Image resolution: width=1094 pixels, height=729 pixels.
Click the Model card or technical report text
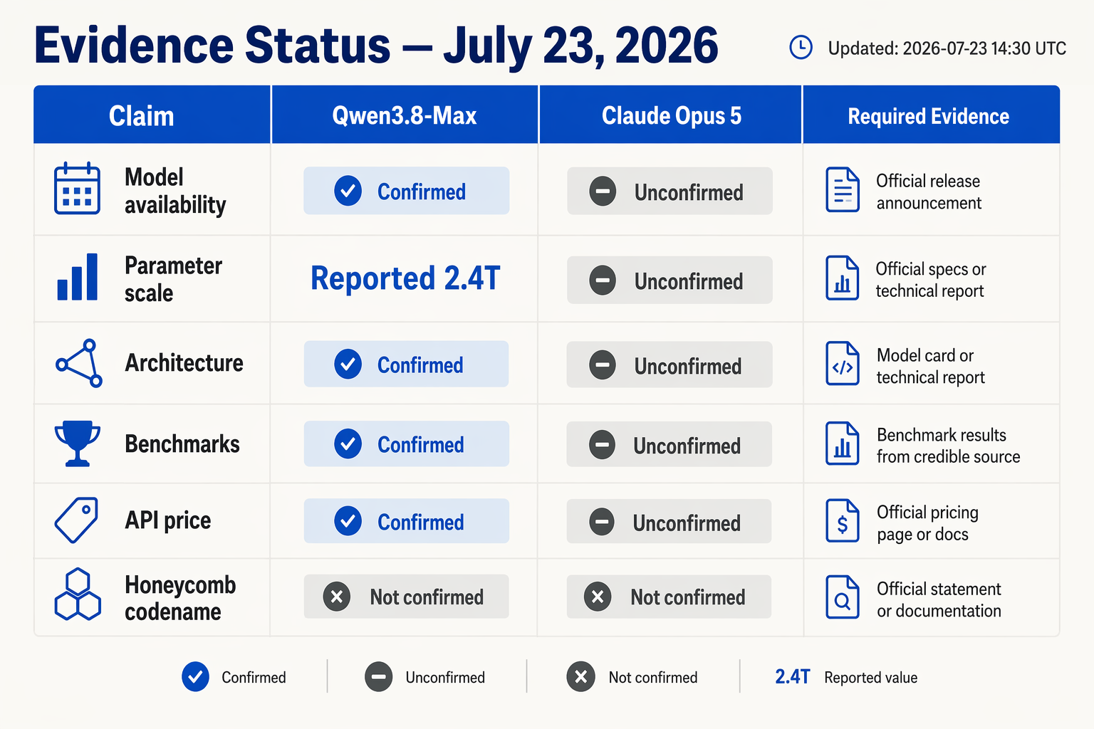point(931,366)
